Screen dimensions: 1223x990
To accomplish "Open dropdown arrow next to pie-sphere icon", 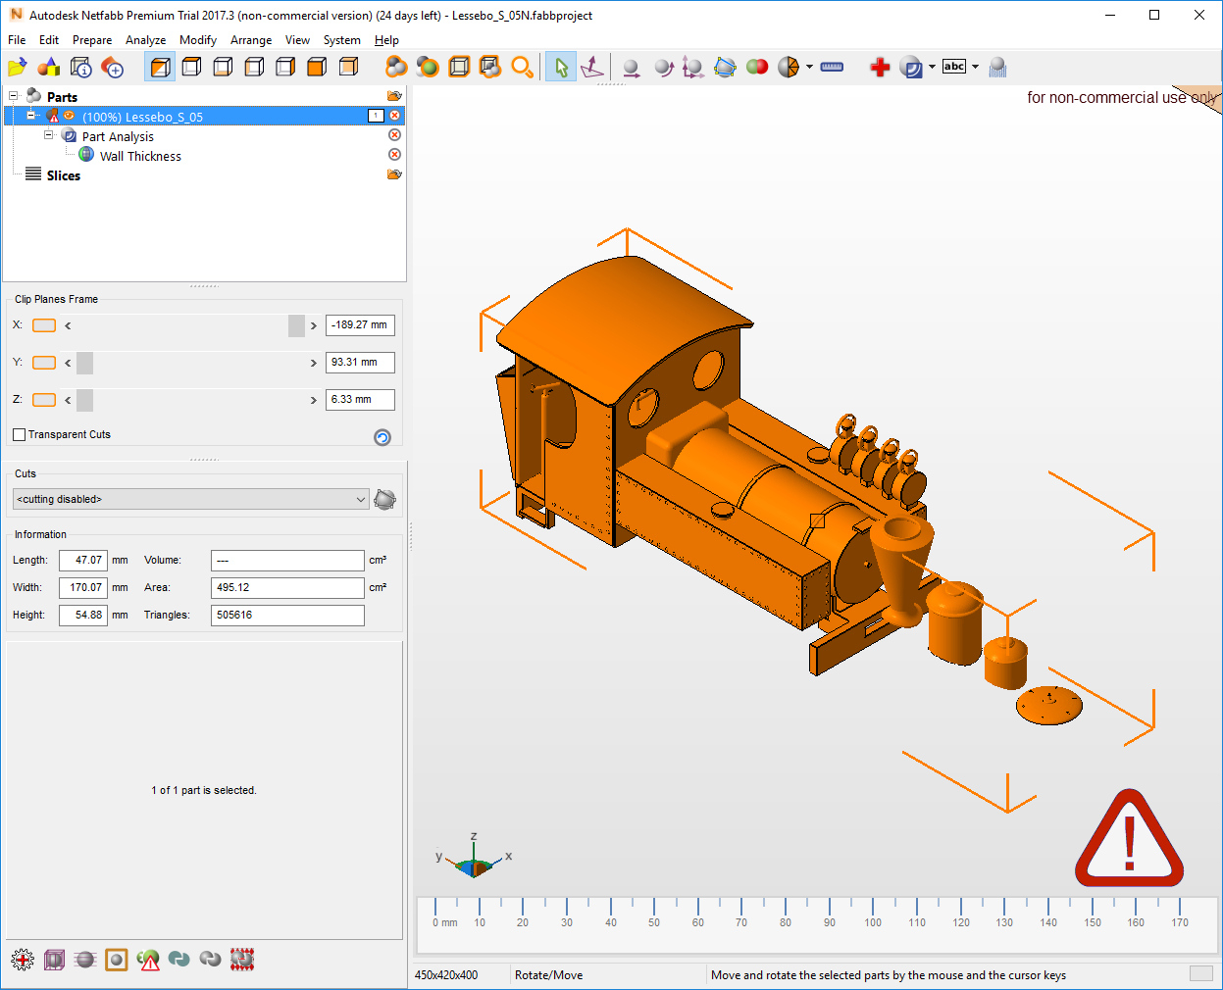I will (x=809, y=67).
